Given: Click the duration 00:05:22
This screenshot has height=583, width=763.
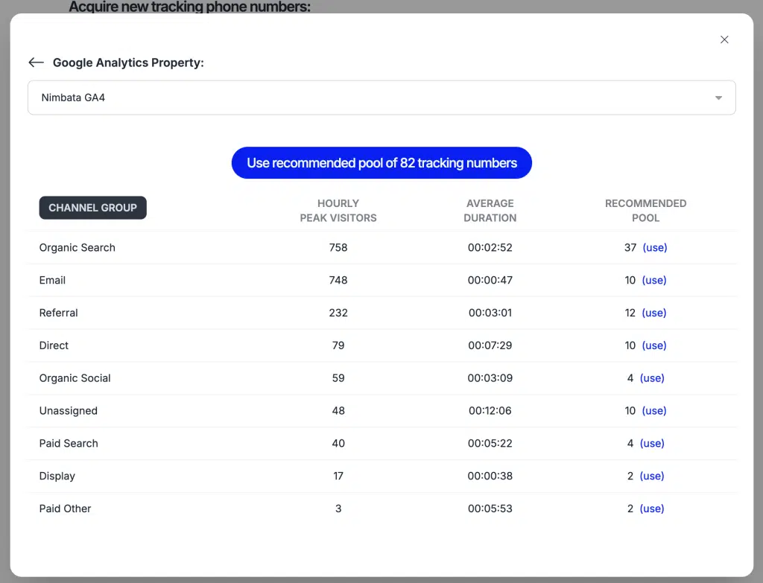Looking at the screenshot, I should [x=490, y=443].
